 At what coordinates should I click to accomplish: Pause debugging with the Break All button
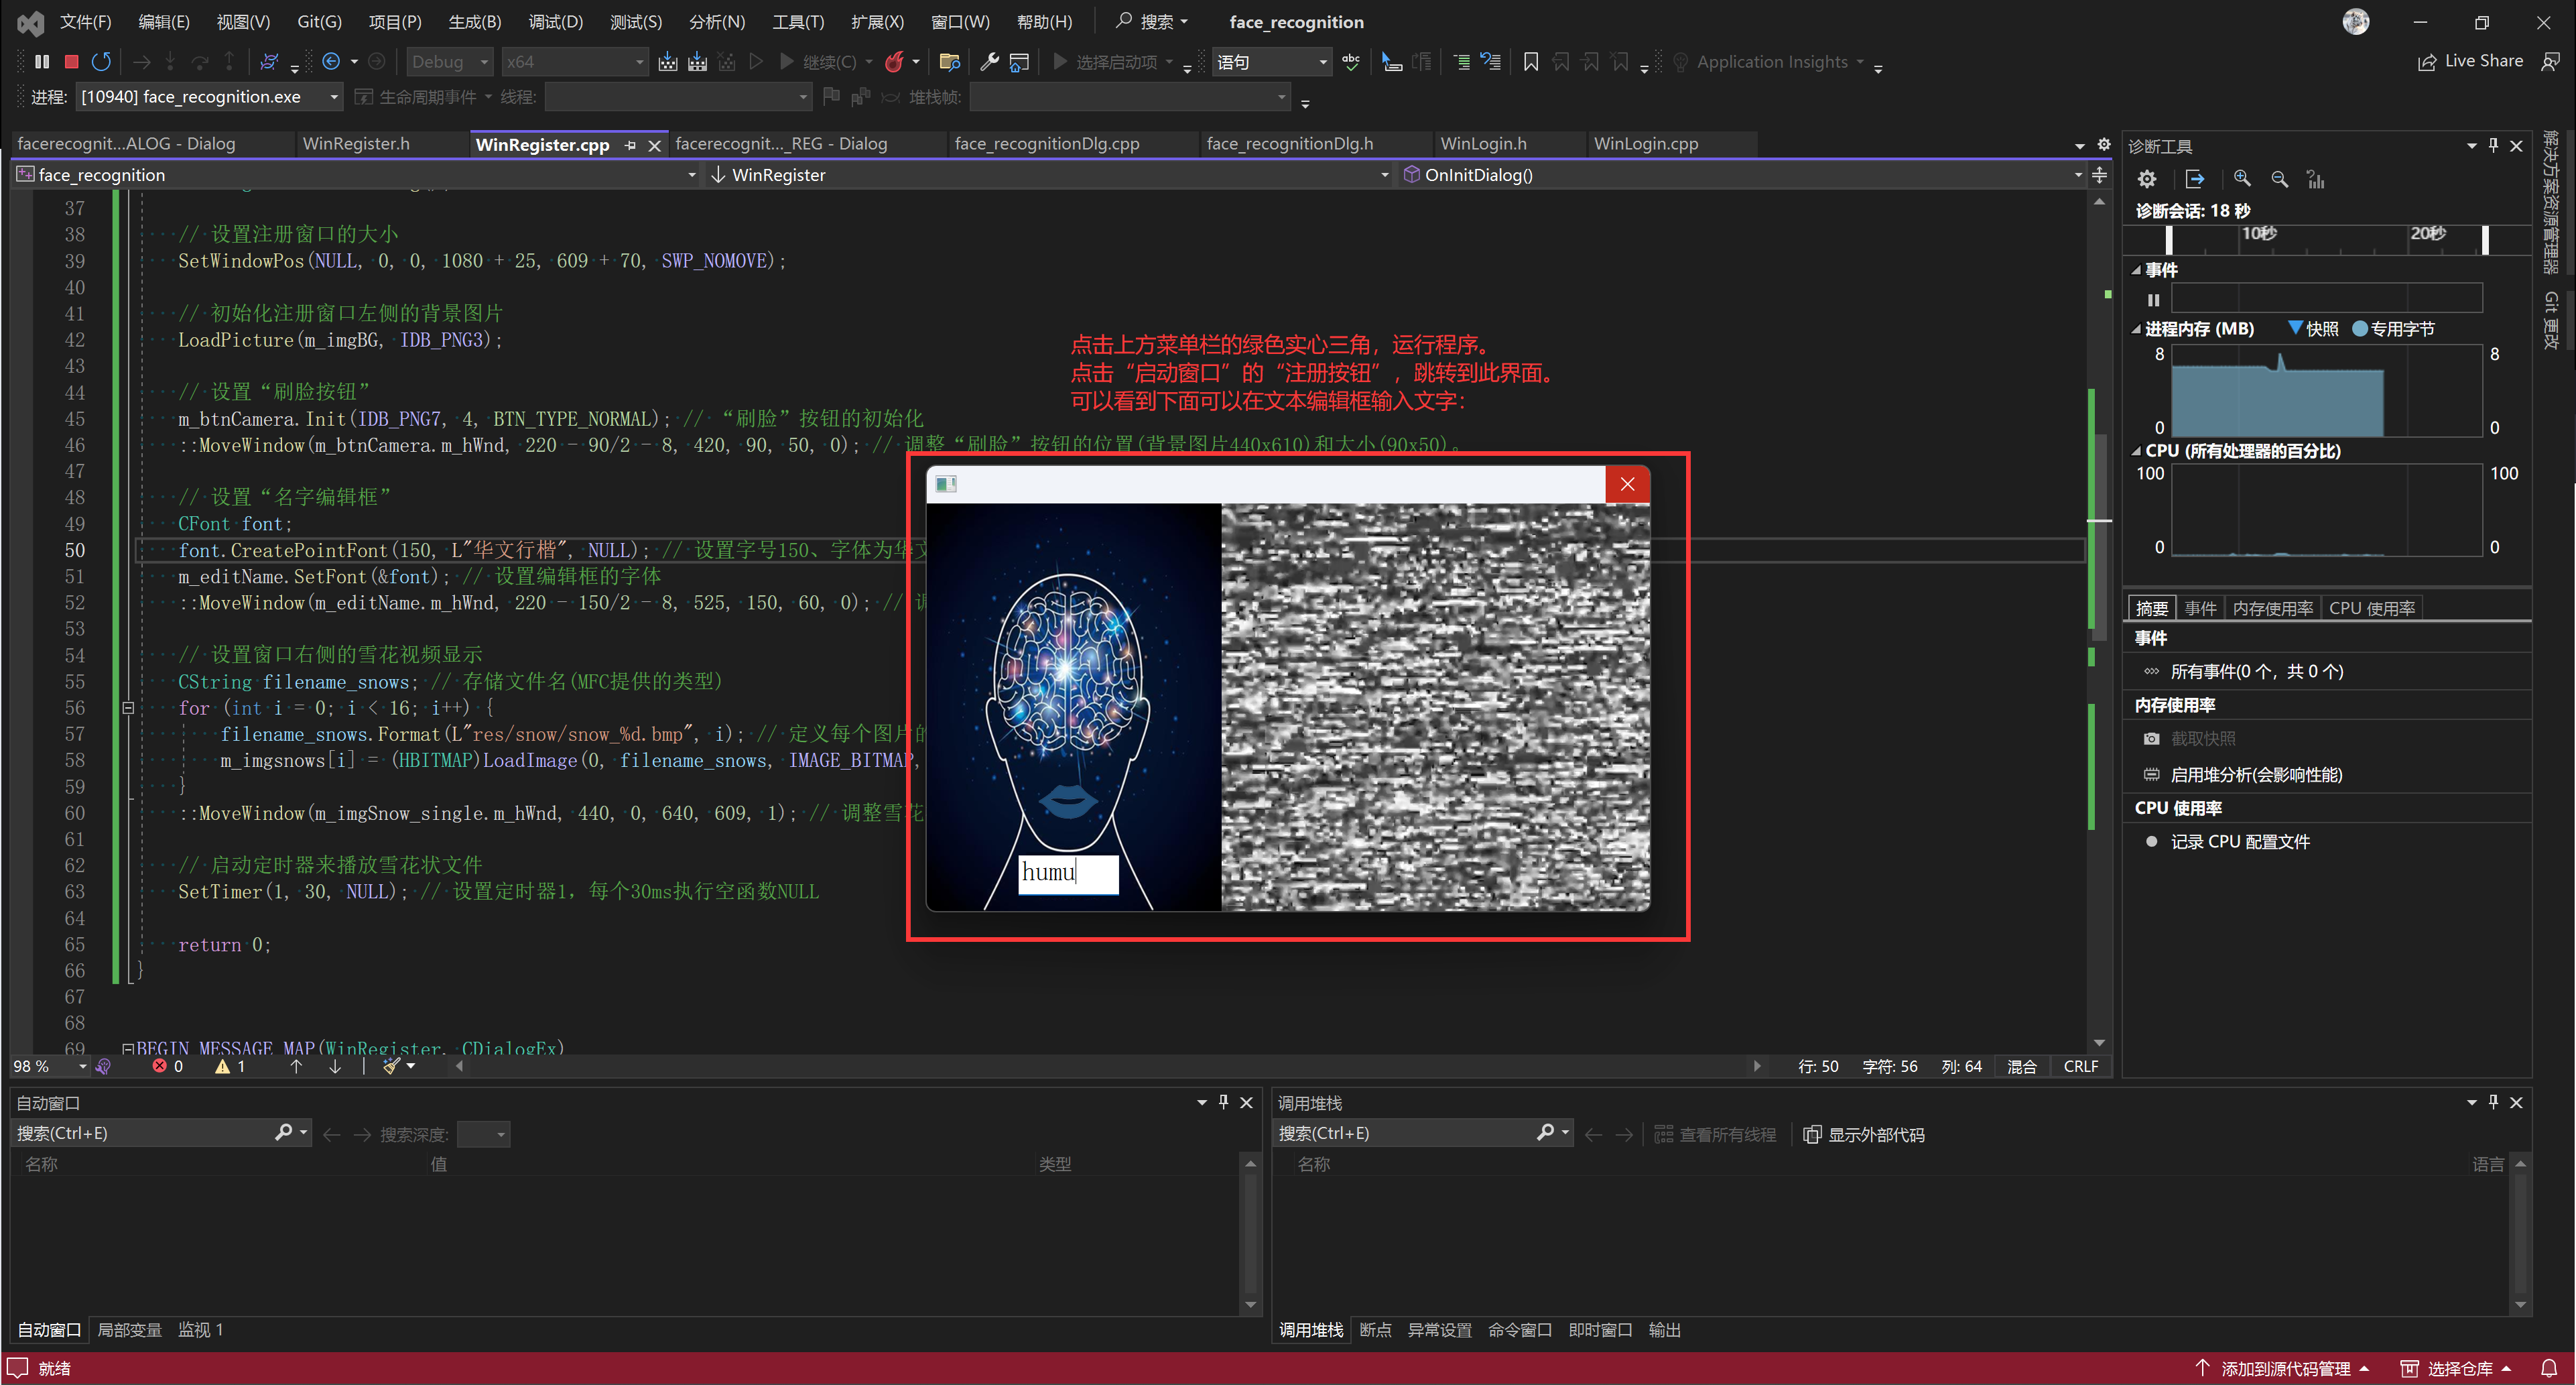[x=41, y=62]
